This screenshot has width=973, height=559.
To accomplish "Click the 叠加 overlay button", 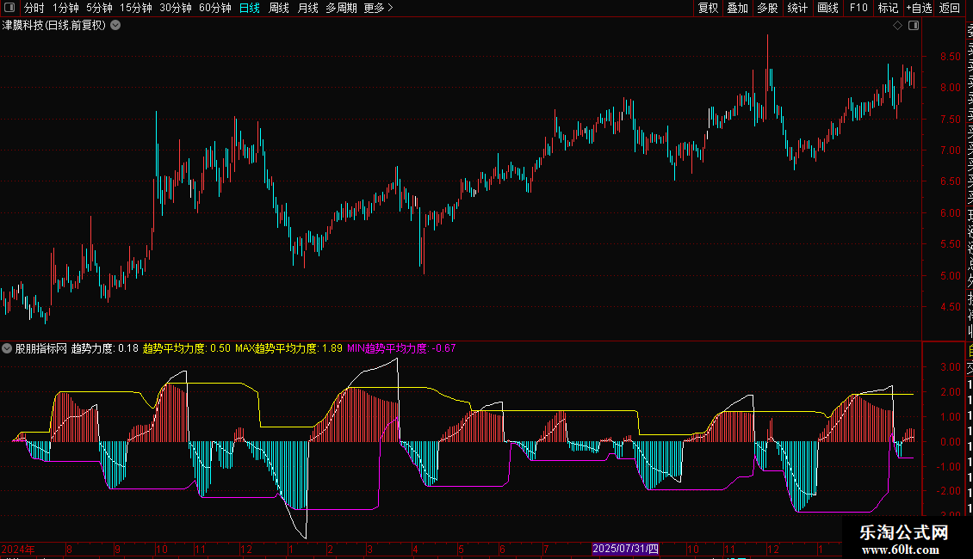I will 737,8.
